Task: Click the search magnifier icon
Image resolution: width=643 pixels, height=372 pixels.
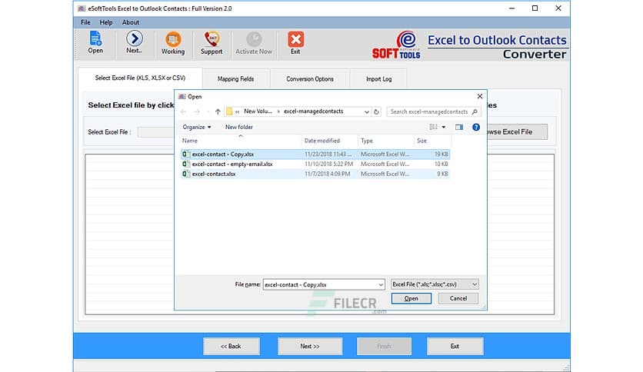Action: point(475,111)
